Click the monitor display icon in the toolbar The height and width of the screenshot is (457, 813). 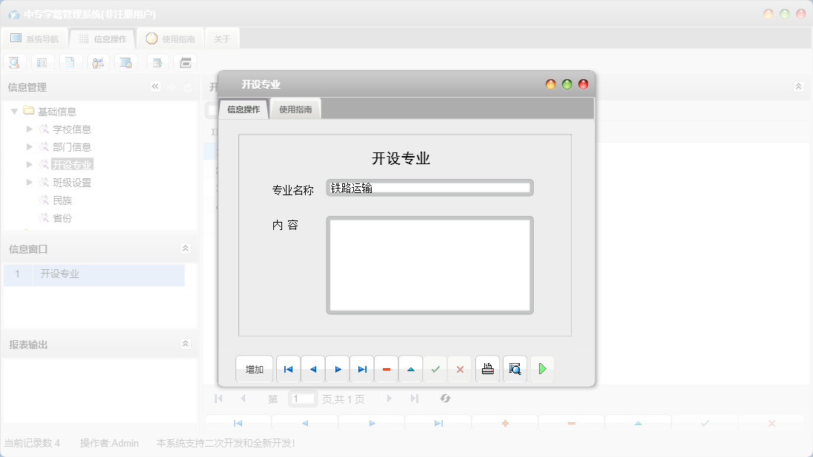tap(126, 62)
